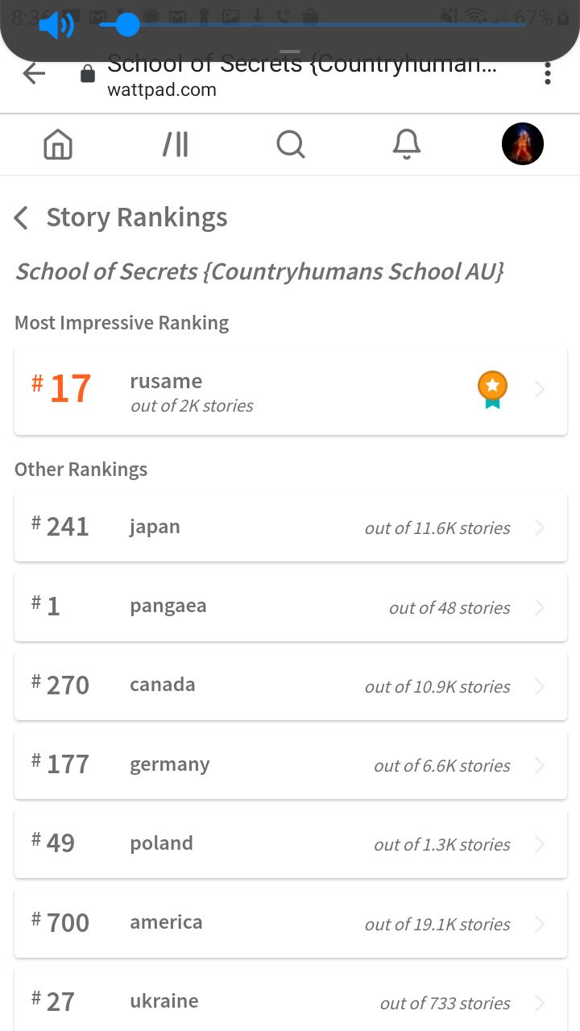Tap the orange ranking medal badge
The image size is (580, 1031).
coord(492,389)
